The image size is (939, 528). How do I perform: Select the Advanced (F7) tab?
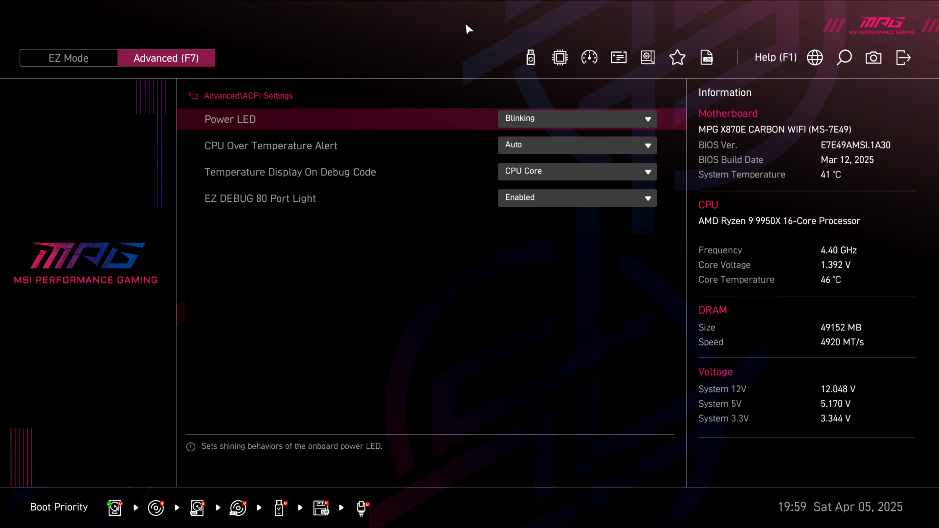click(166, 58)
